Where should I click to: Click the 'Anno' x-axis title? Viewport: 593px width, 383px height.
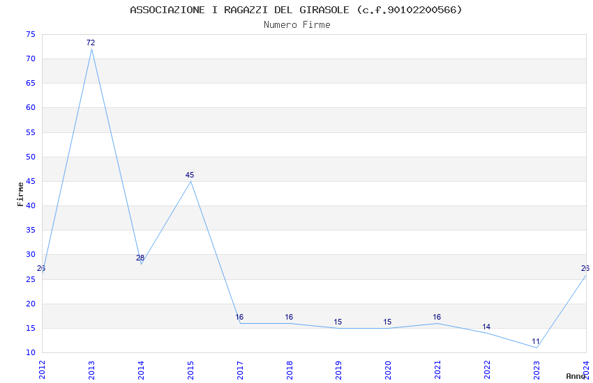[576, 376]
